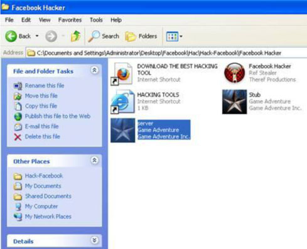Click the HACKING TOOLS file name
Screen dimensions: 307x249
158,94
